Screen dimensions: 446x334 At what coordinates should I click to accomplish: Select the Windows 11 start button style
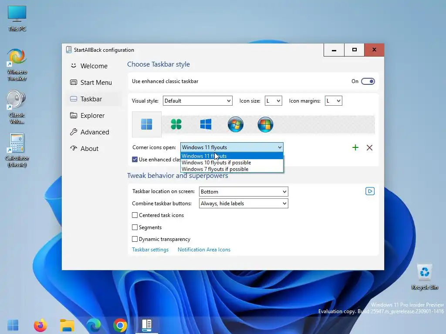point(146,124)
